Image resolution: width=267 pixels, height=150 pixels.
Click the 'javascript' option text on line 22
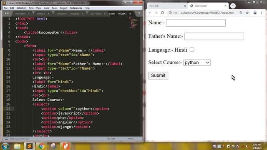pos(69,113)
